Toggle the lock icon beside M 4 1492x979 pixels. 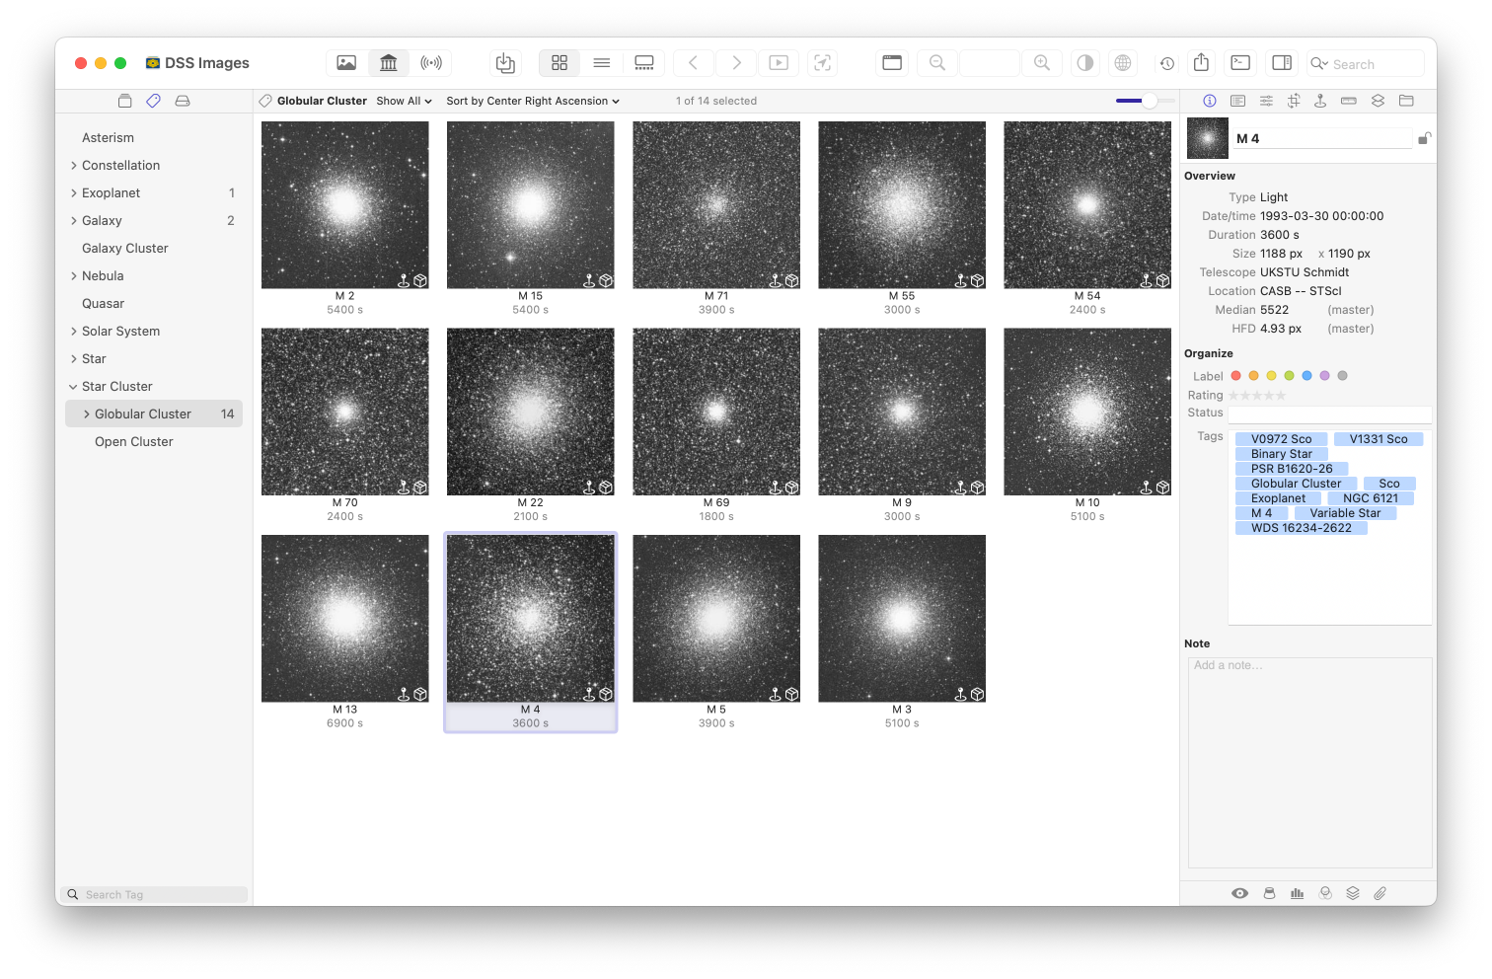click(1423, 139)
